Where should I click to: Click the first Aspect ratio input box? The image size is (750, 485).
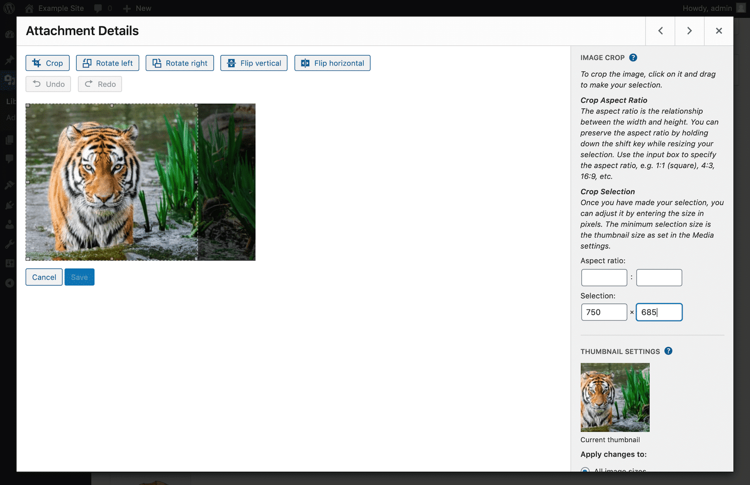coord(604,277)
